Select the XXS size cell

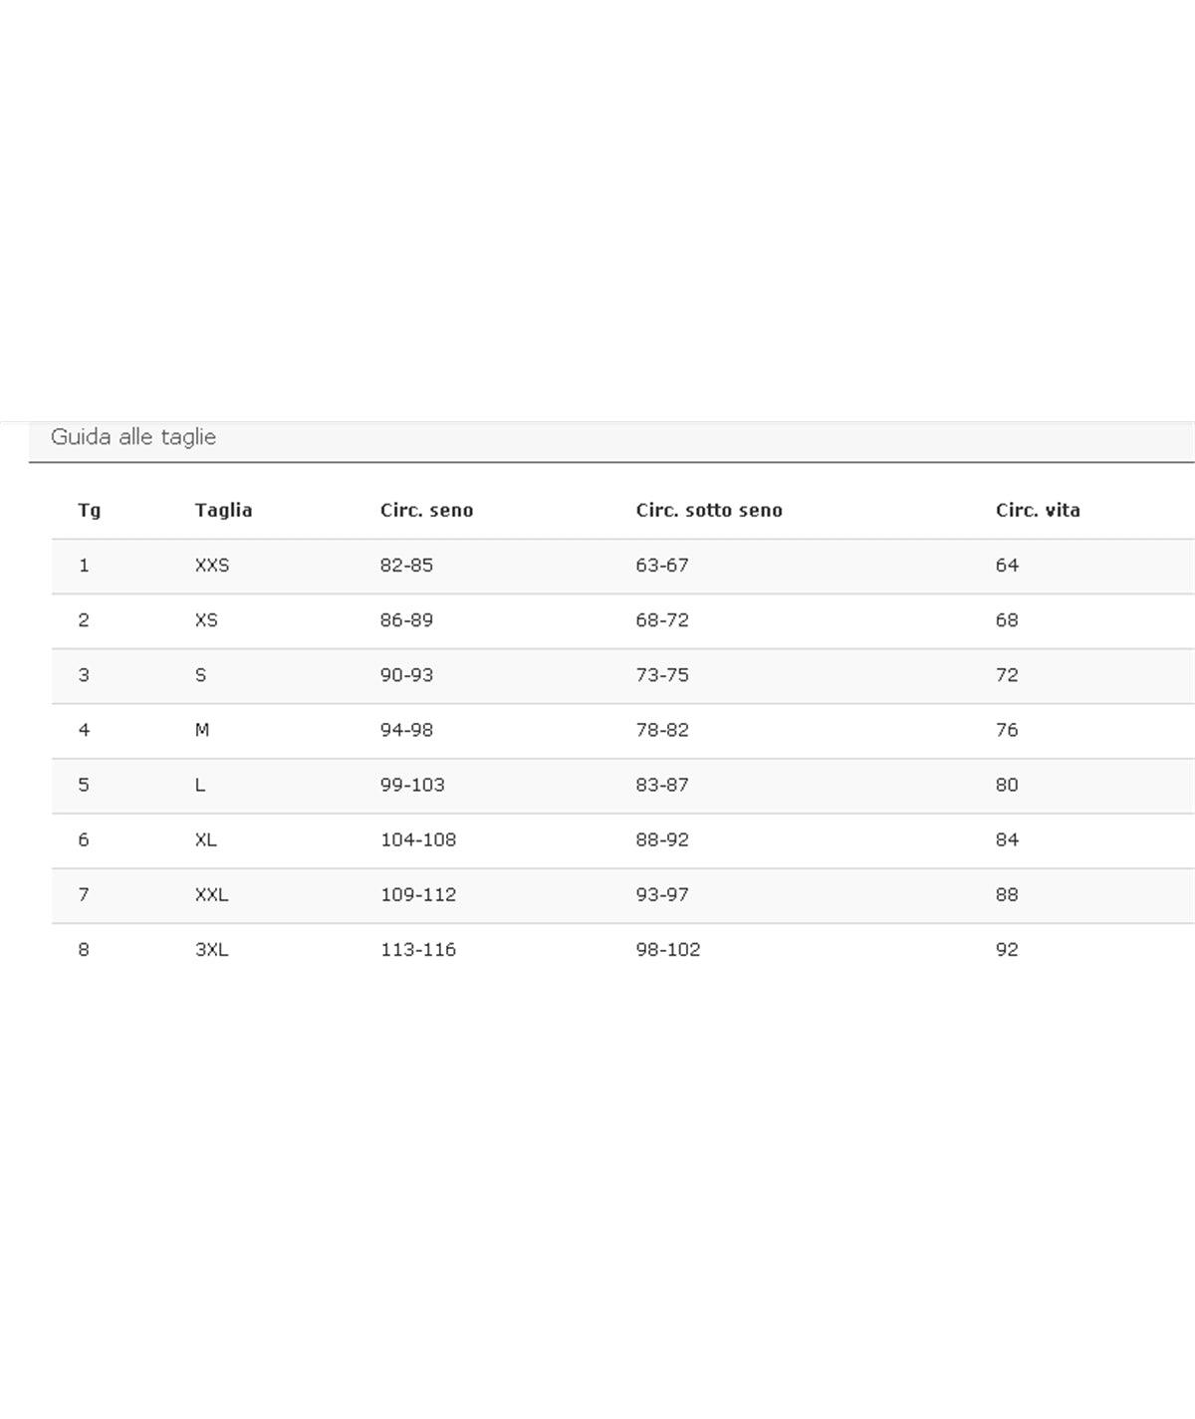pos(212,566)
